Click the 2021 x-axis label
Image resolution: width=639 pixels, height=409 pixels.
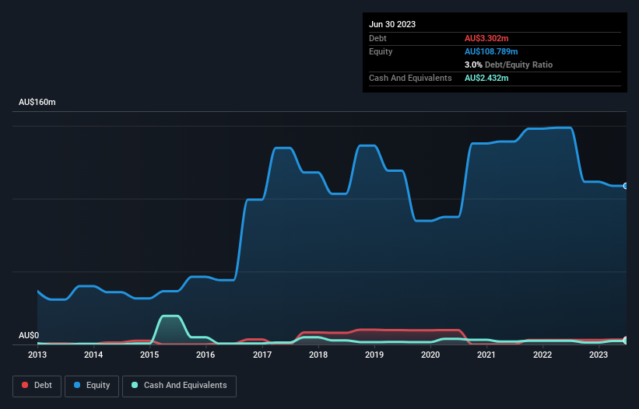pyautogui.click(x=486, y=355)
